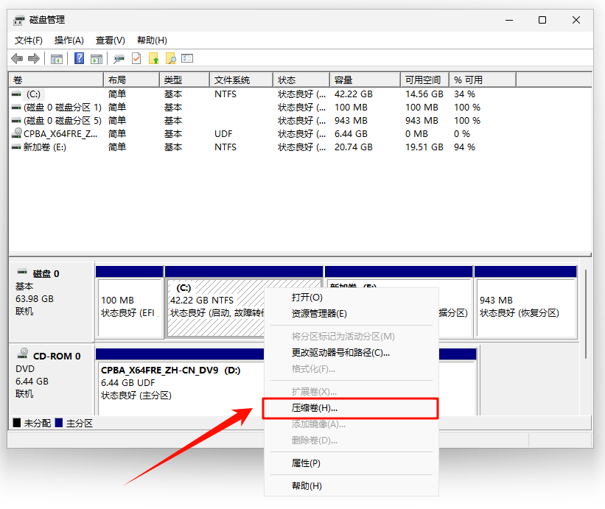Click the 42.22 GB capacity cell
This screenshot has height=509, width=605.
coord(354,94)
